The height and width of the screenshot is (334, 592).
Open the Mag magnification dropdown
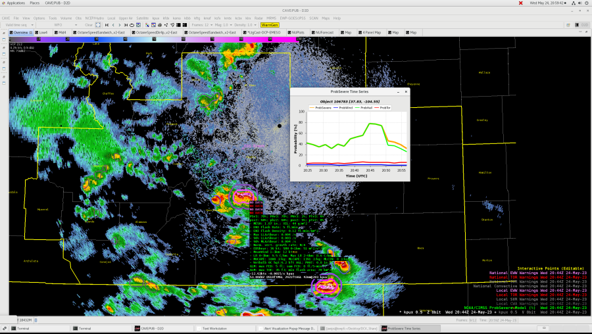tap(220, 25)
